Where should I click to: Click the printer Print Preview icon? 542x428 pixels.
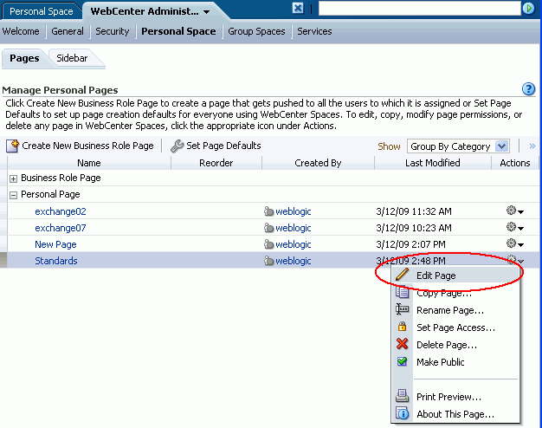(x=402, y=396)
